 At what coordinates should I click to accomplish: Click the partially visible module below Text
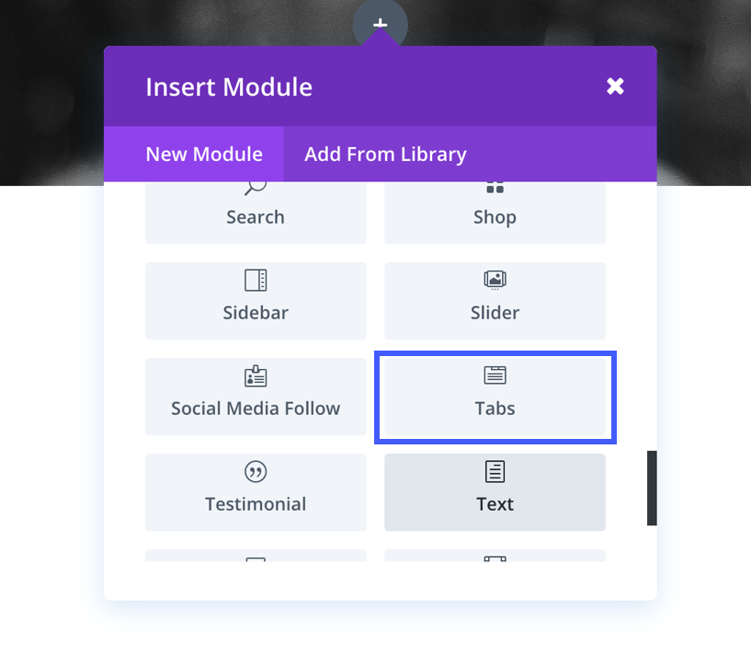pyautogui.click(x=495, y=556)
